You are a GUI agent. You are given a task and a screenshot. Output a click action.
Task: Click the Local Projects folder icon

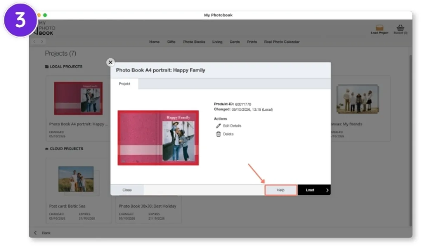pyautogui.click(x=47, y=66)
